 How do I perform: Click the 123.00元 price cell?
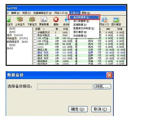[x=67, y=50]
